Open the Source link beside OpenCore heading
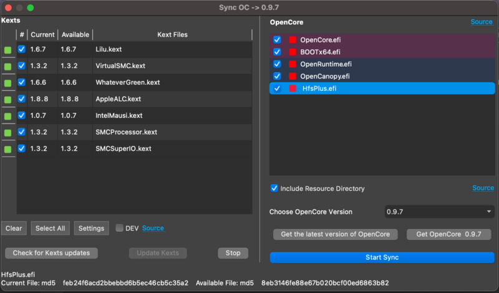Screen dimensions: 499x293 (x=482, y=22)
